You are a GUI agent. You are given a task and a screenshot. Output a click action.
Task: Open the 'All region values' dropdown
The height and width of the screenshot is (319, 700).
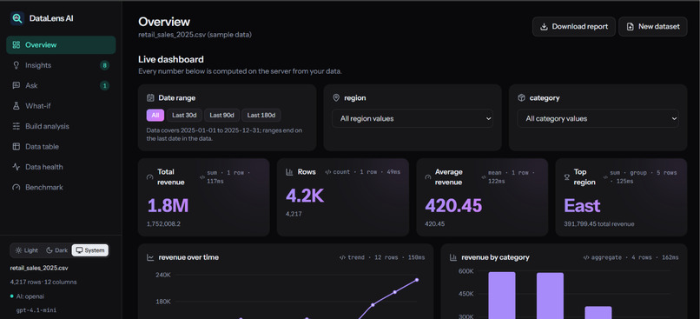[x=412, y=118]
